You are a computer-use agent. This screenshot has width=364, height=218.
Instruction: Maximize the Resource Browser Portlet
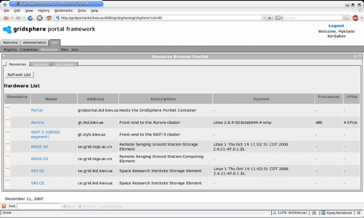click(x=360, y=56)
